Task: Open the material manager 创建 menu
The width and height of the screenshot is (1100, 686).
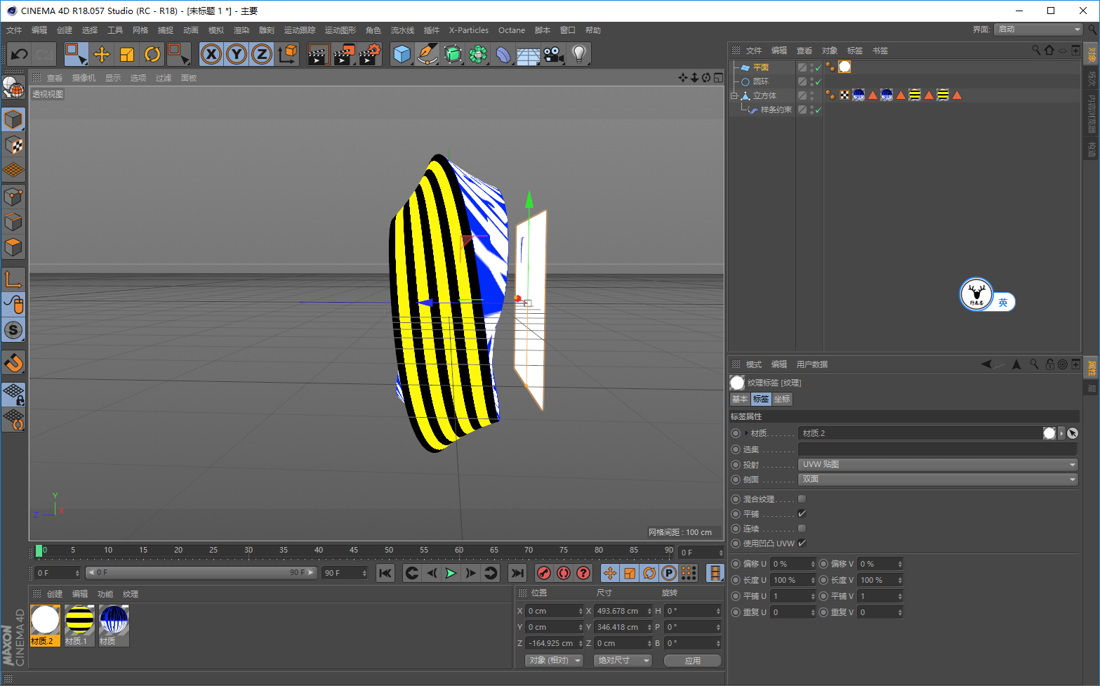Action: pyautogui.click(x=55, y=594)
